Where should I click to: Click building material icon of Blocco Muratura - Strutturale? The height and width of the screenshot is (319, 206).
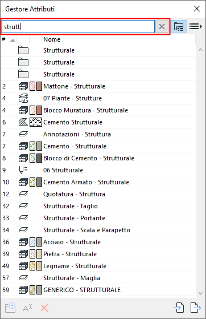point(23,110)
